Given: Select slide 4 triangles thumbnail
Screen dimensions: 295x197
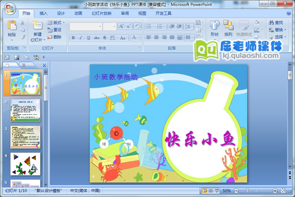Looking at the screenshot, I should (26, 164).
